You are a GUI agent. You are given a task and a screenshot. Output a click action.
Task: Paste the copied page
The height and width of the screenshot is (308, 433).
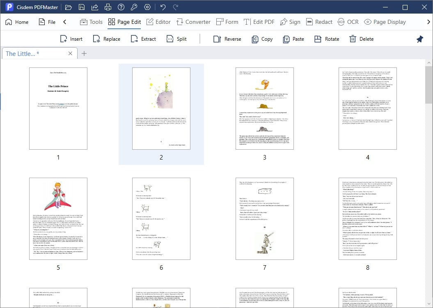(x=293, y=39)
